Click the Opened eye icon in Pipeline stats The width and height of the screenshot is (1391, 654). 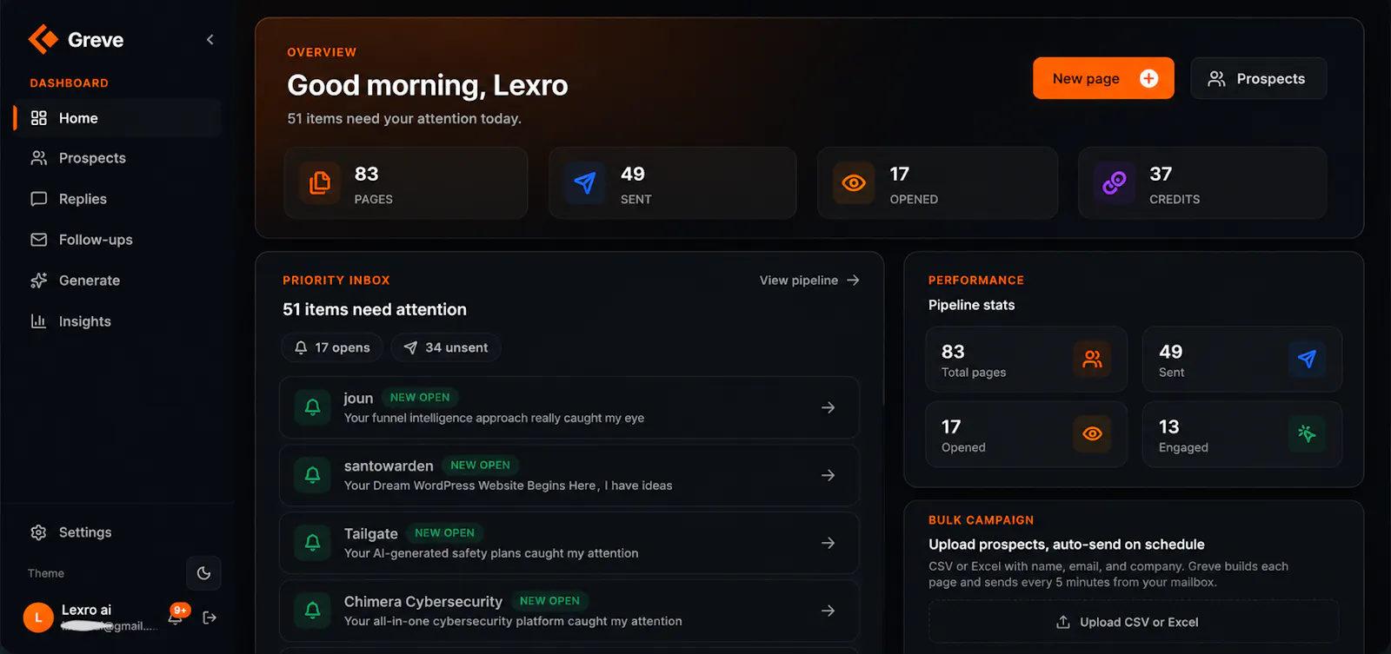click(1092, 433)
